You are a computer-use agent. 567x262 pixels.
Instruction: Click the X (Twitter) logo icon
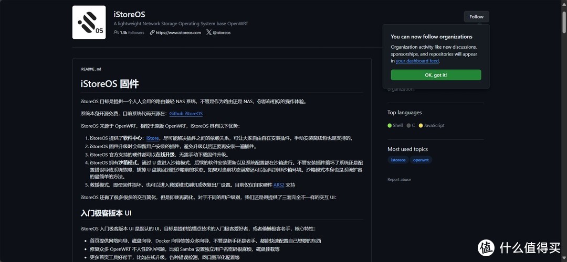(209, 32)
